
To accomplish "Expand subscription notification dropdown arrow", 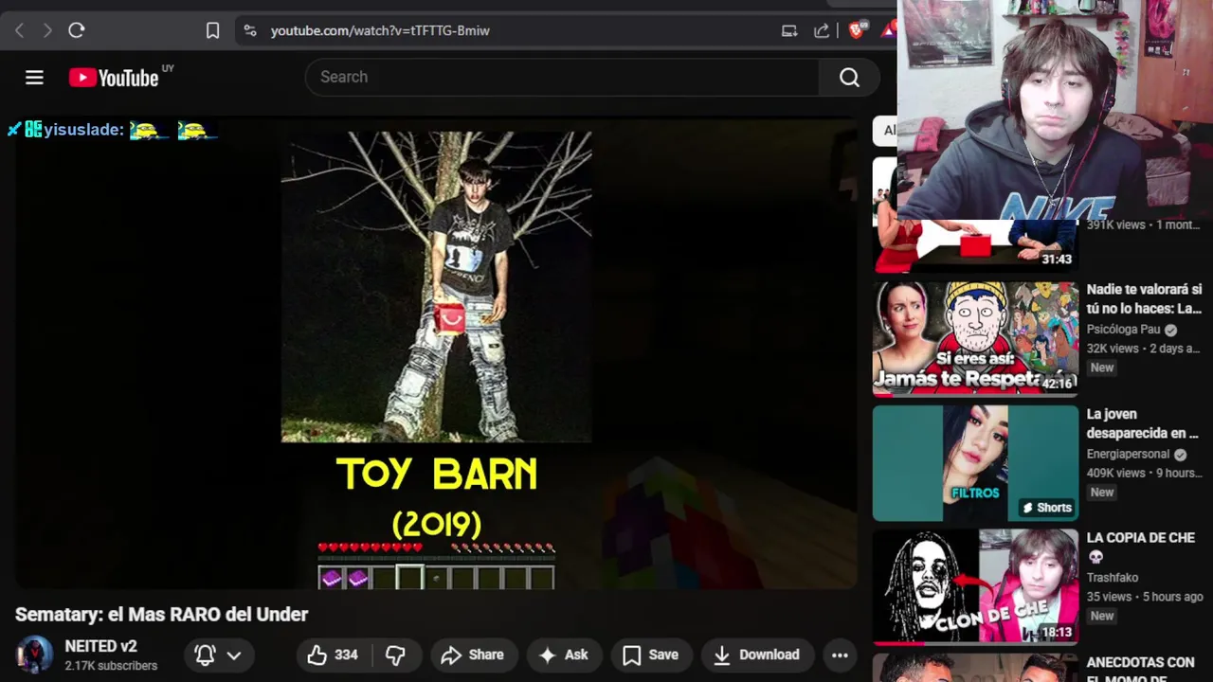I will (x=234, y=655).
